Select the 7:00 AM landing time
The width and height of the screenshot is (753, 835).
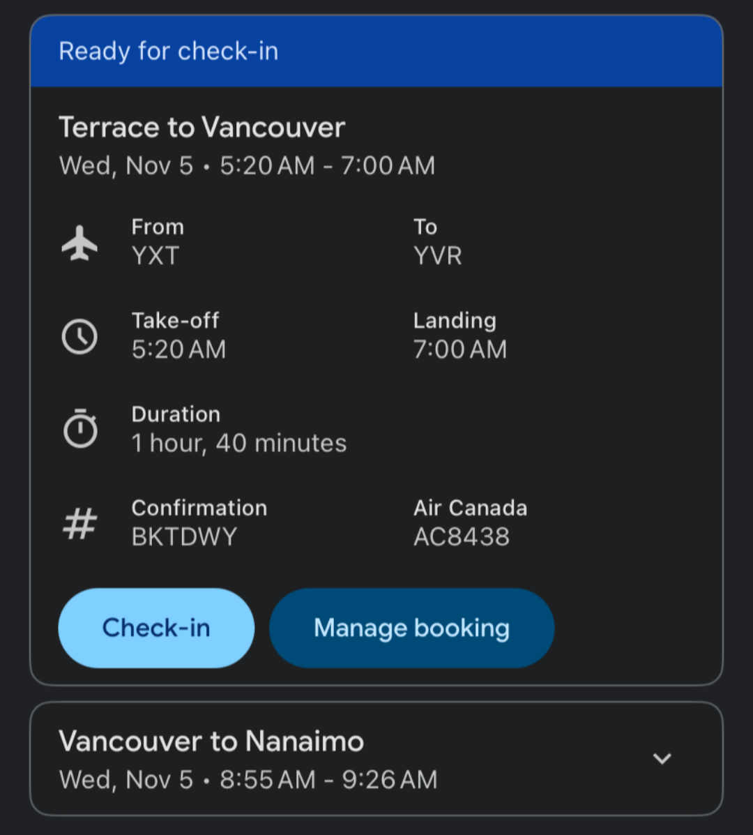coord(460,350)
